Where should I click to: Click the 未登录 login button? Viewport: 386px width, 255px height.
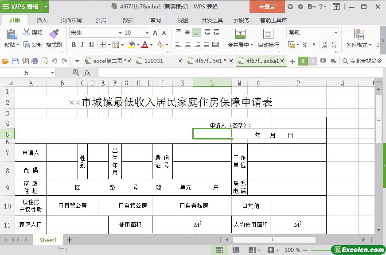pyautogui.click(x=267, y=7)
